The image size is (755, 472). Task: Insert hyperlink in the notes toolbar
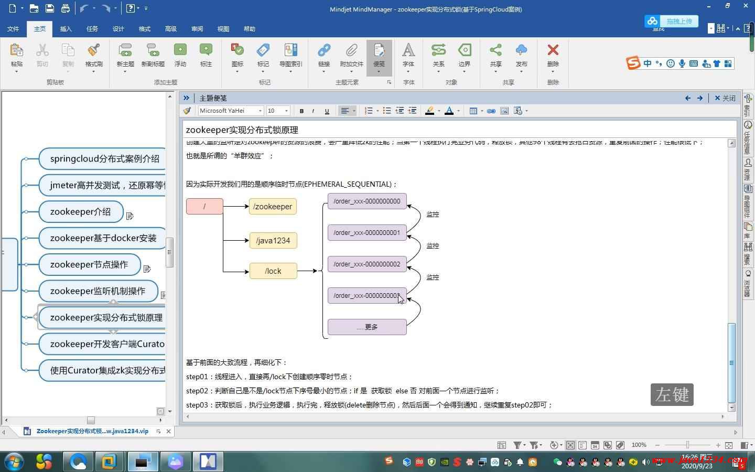pyautogui.click(x=491, y=111)
